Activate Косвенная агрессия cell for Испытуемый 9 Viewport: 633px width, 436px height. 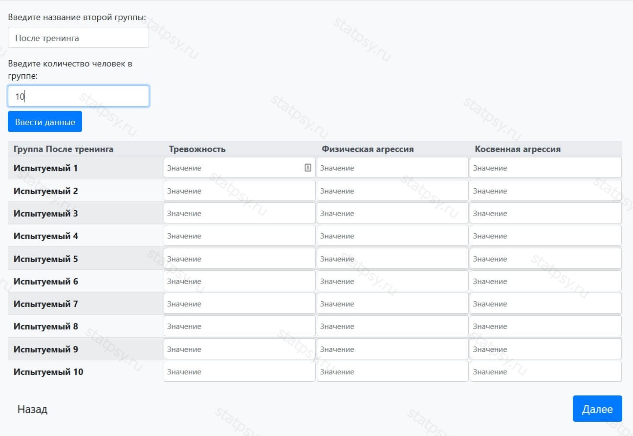pyautogui.click(x=546, y=349)
